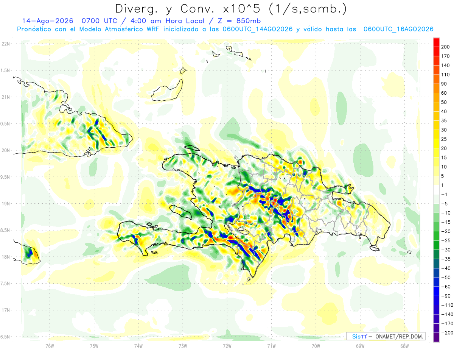Click the '76W' longitude label
The width and height of the screenshot is (454, 351).
point(50,346)
